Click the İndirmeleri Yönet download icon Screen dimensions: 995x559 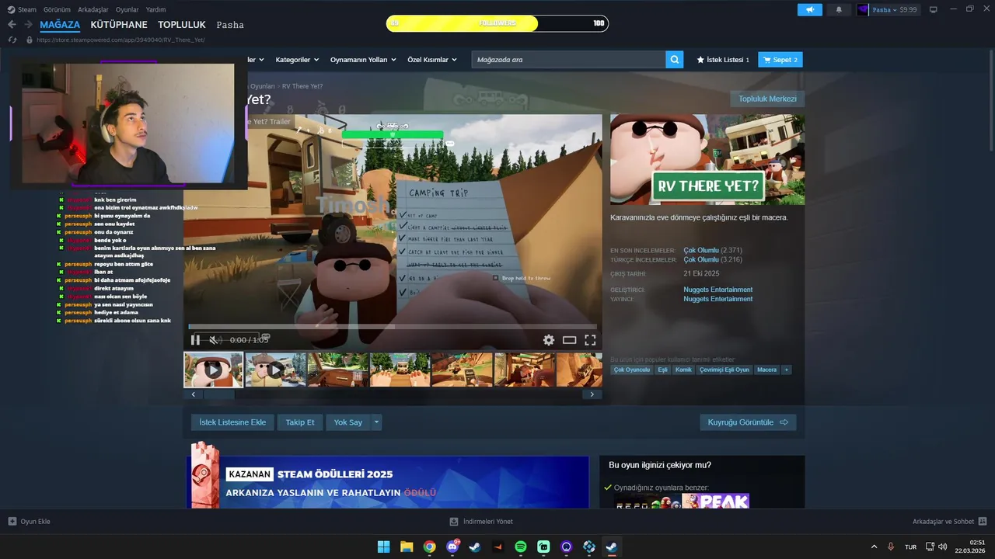click(454, 522)
